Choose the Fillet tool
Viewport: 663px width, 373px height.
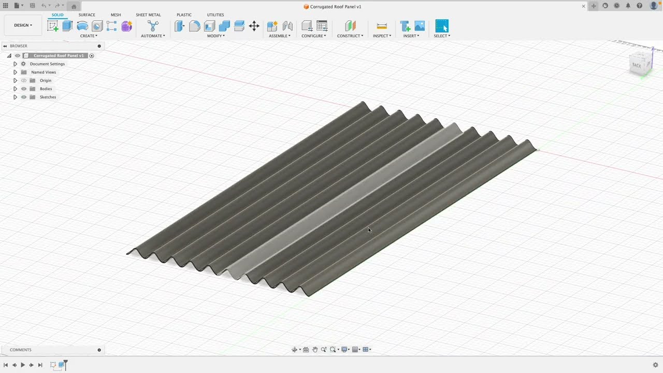point(194,26)
